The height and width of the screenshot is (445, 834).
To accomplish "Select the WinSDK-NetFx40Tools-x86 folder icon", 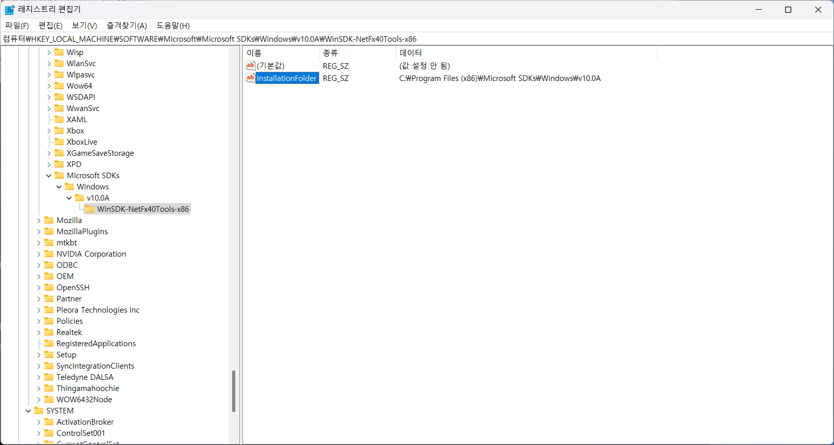I will pyautogui.click(x=90, y=209).
